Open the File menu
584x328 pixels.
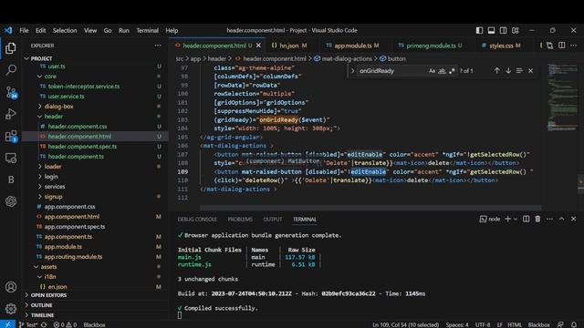(24, 30)
